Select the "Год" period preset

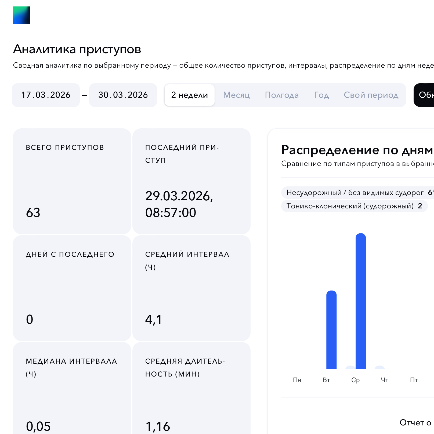pyautogui.click(x=321, y=95)
